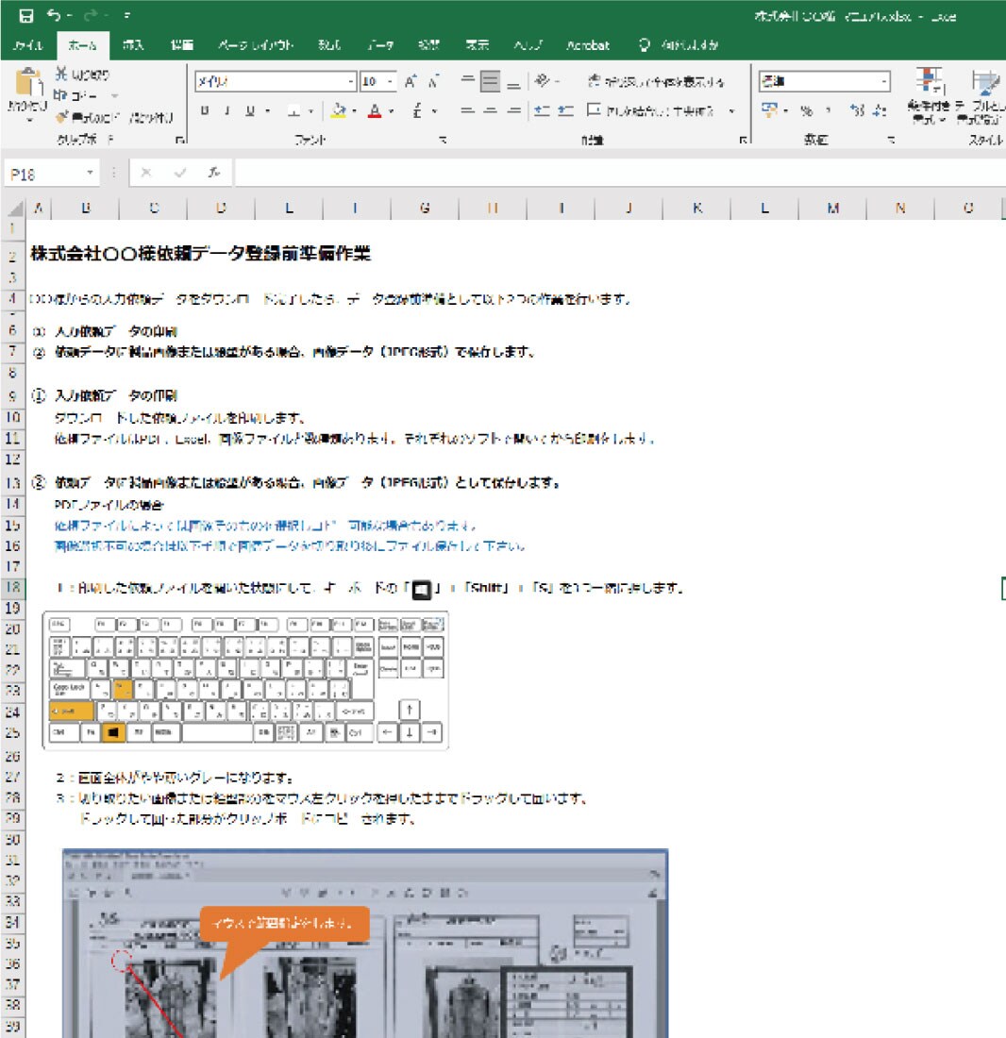
Task: Toggle Underline formatting
Action: click(x=250, y=110)
